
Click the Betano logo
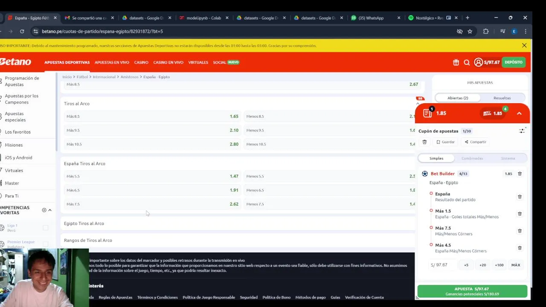pos(15,62)
